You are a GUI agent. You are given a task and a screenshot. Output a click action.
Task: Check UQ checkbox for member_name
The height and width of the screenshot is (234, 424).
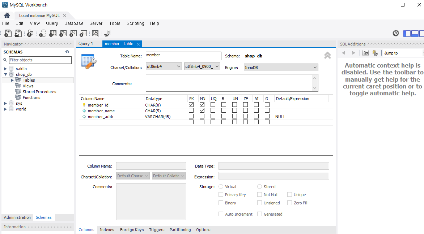tap(213, 110)
